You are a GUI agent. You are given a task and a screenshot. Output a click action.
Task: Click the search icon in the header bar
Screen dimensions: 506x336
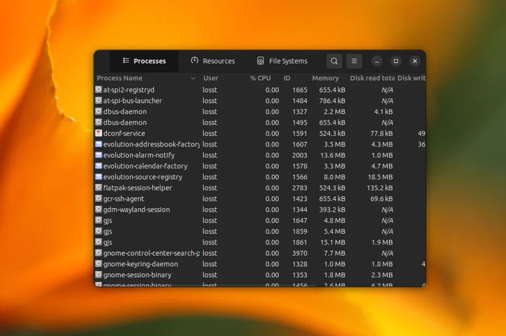pos(334,61)
